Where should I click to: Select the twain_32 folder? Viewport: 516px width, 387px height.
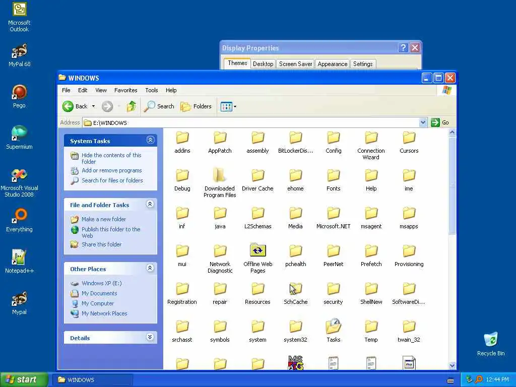[409, 332]
